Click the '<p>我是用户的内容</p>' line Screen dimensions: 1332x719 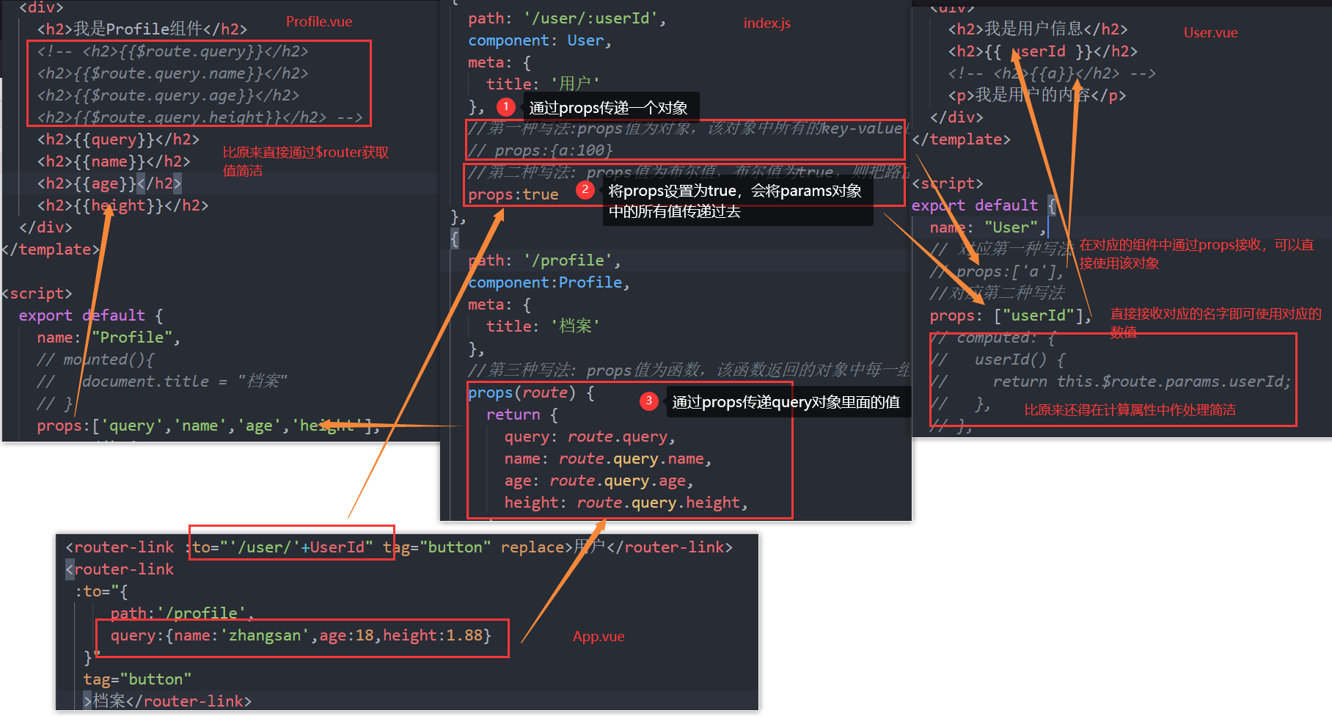click(1036, 95)
